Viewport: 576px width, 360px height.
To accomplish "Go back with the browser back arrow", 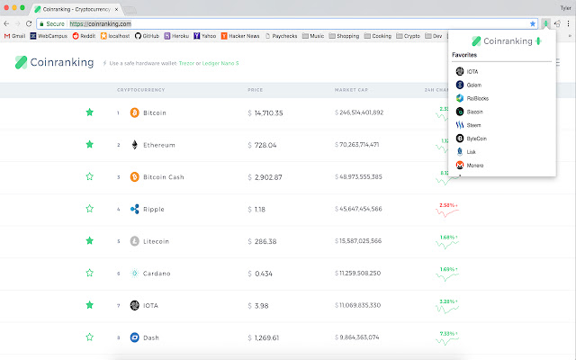I will 6,24.
